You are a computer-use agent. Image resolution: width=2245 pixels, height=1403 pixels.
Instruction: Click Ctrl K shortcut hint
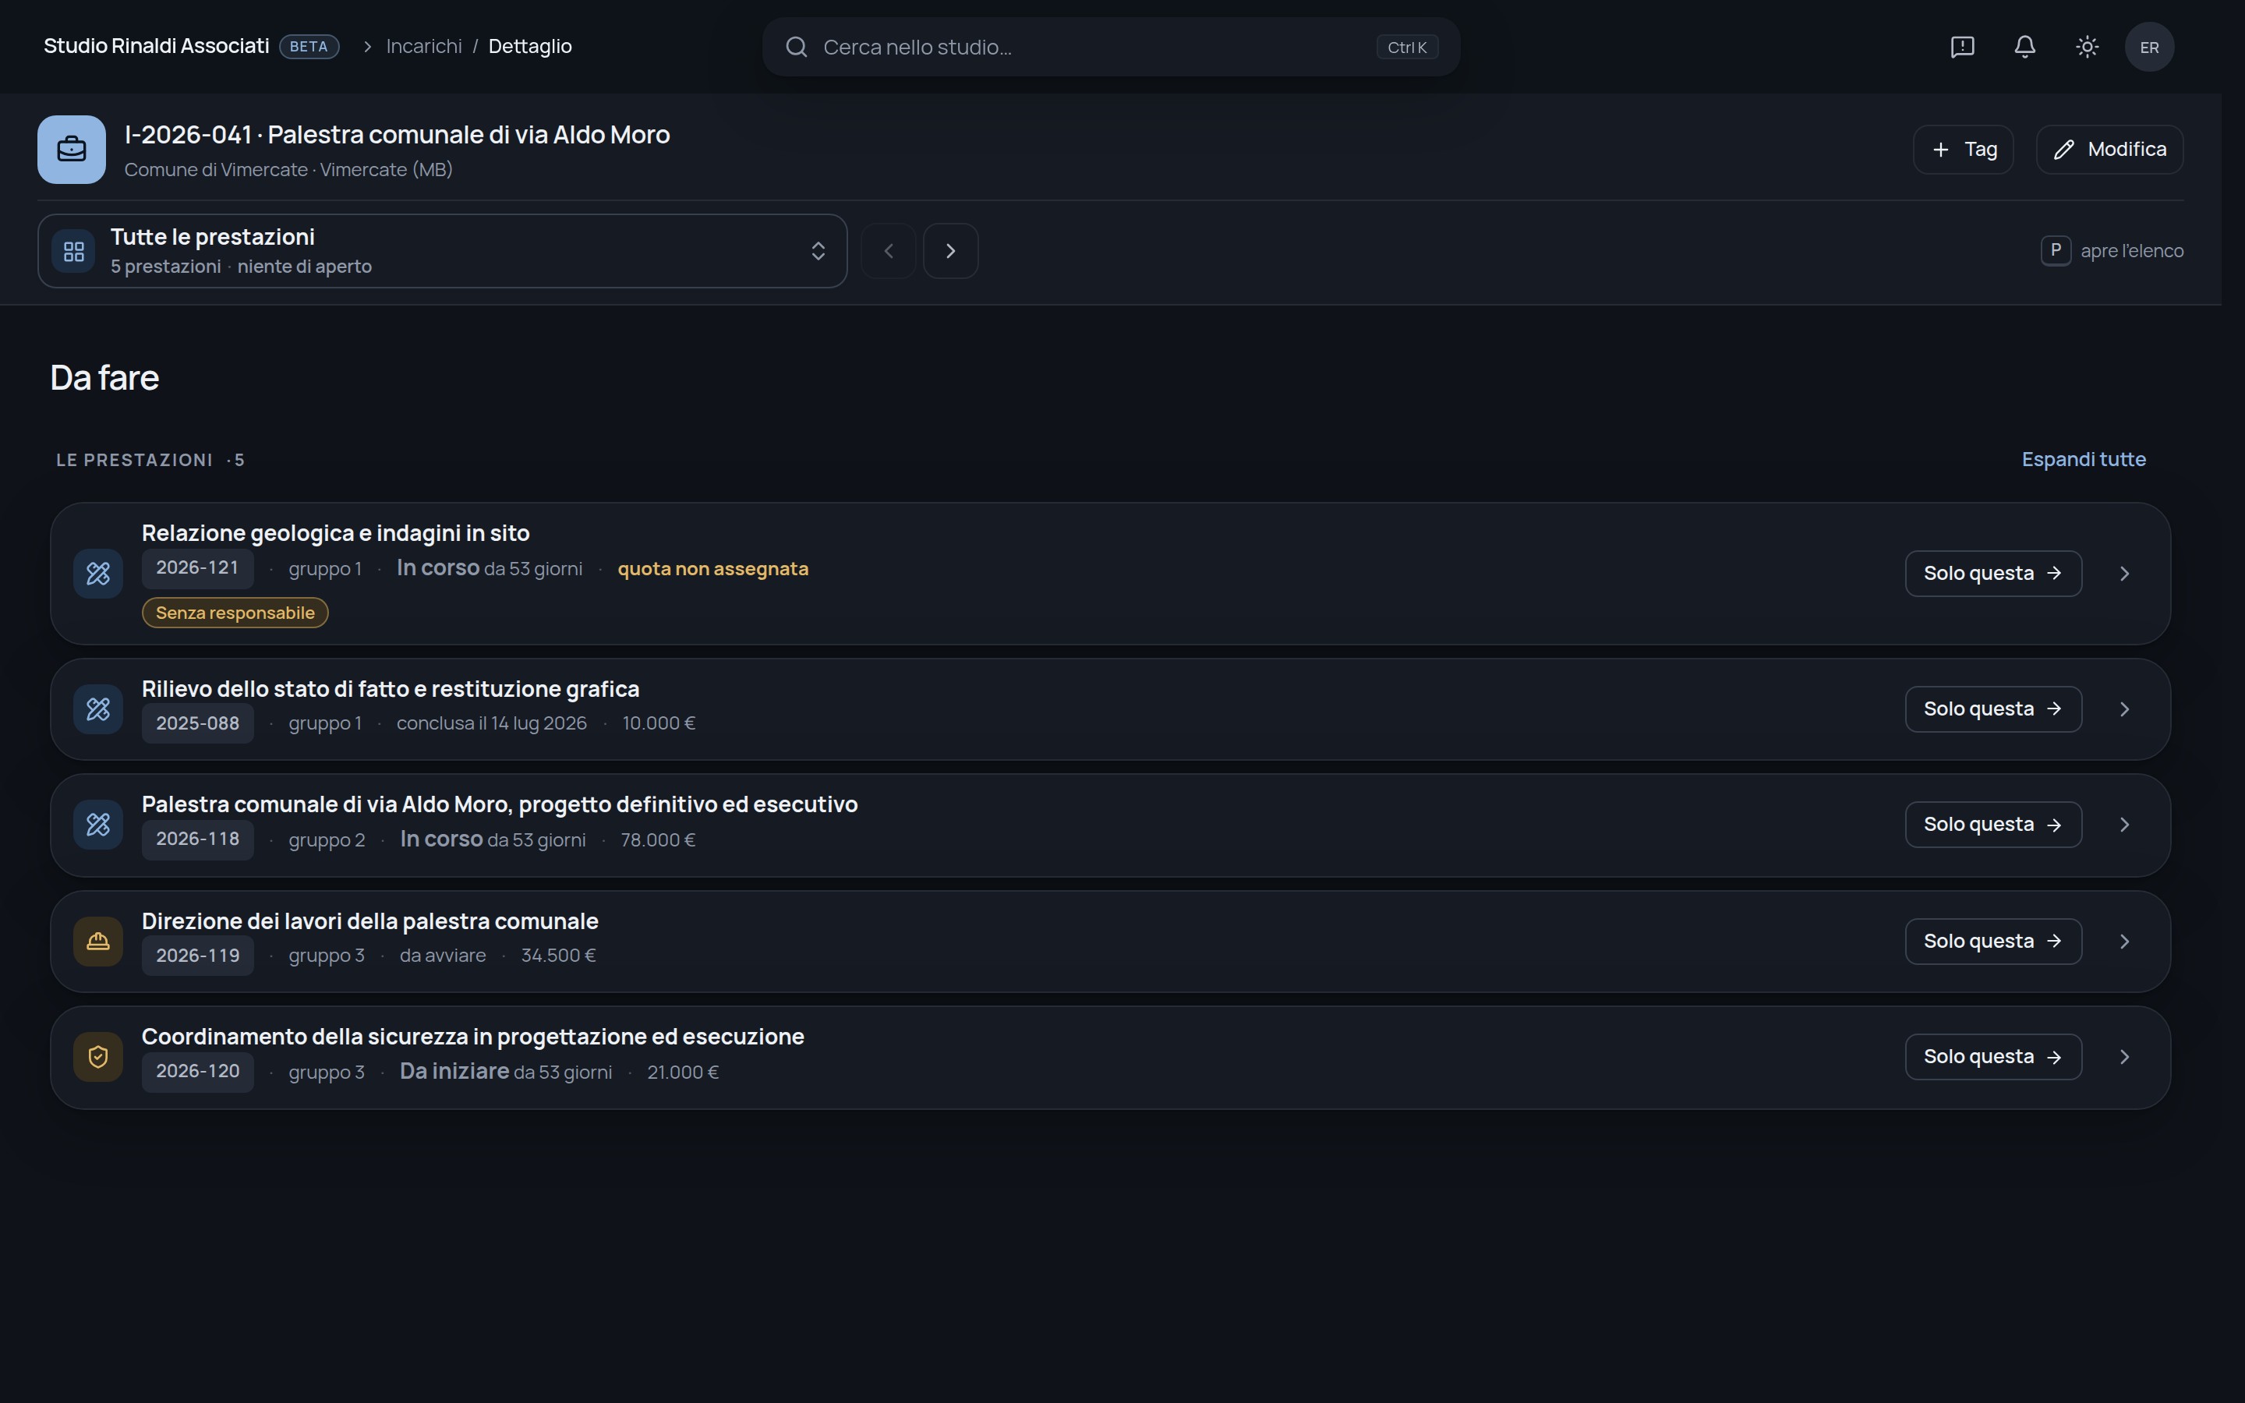coord(1406,48)
